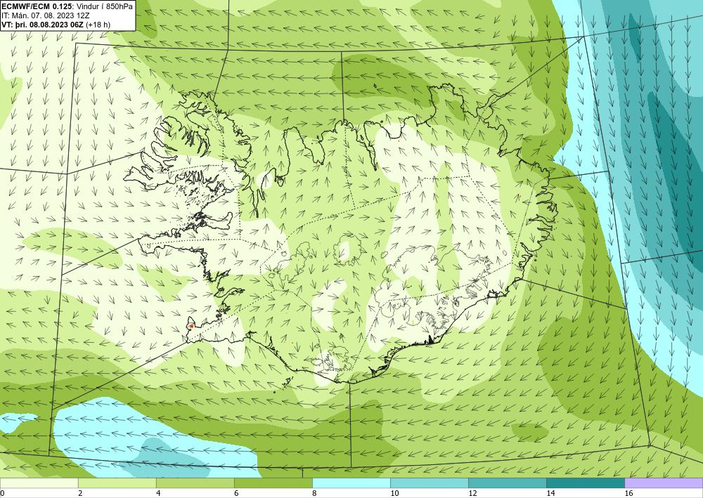
Task: Click the legend label '12'
Action: point(472,493)
